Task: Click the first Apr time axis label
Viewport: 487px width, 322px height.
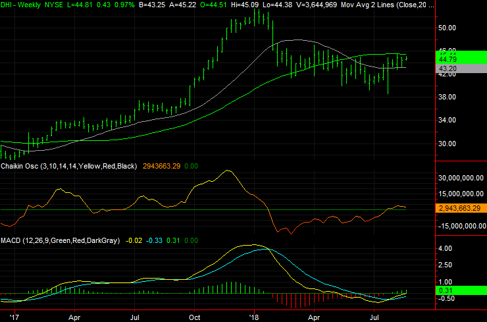Action: click(74, 317)
